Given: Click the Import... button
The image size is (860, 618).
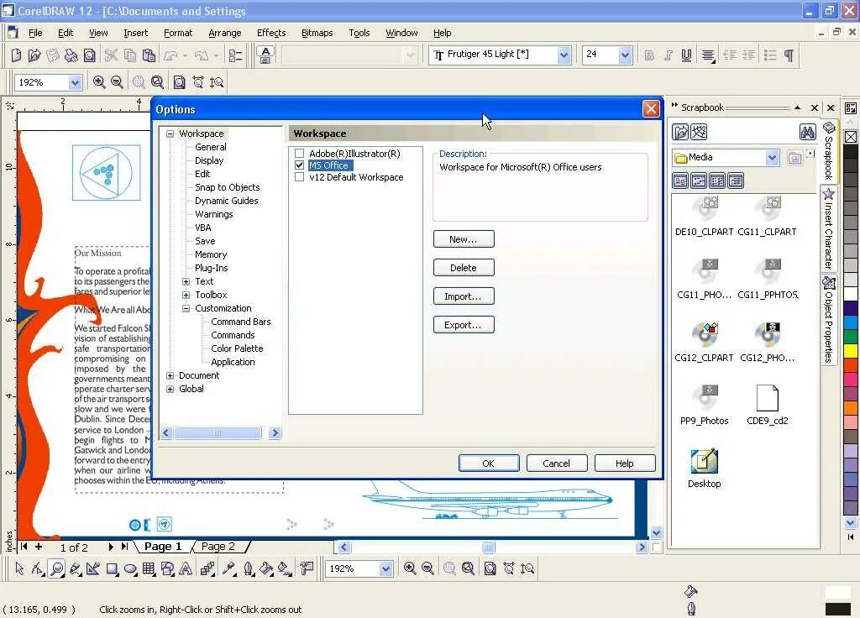Looking at the screenshot, I should [x=464, y=296].
